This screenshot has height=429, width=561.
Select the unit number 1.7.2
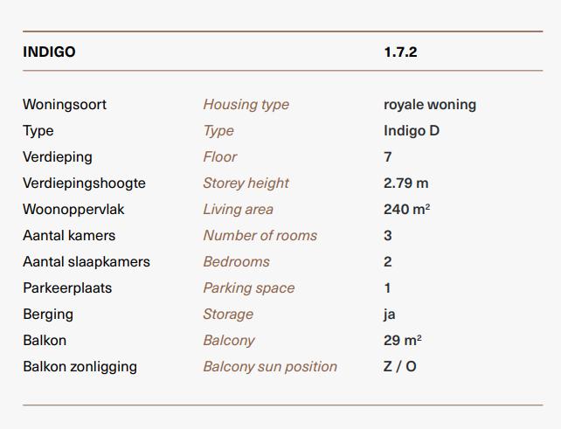tap(400, 52)
